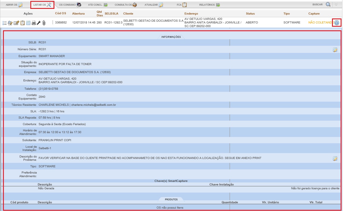Click the Chave(s) SmartCapture heading
This screenshot has width=343, height=211.
pos(171,181)
